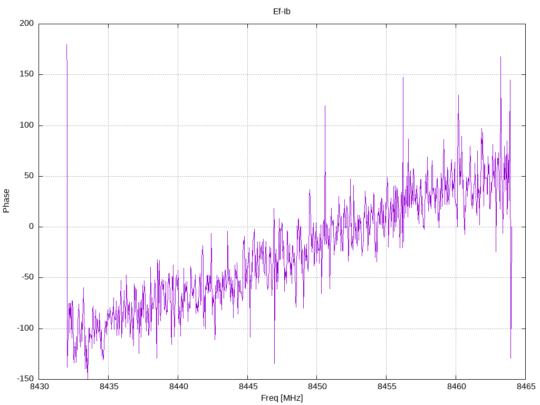Click the x-axis tick label '8460'
Screen dimensions: 540x405
(x=456, y=387)
